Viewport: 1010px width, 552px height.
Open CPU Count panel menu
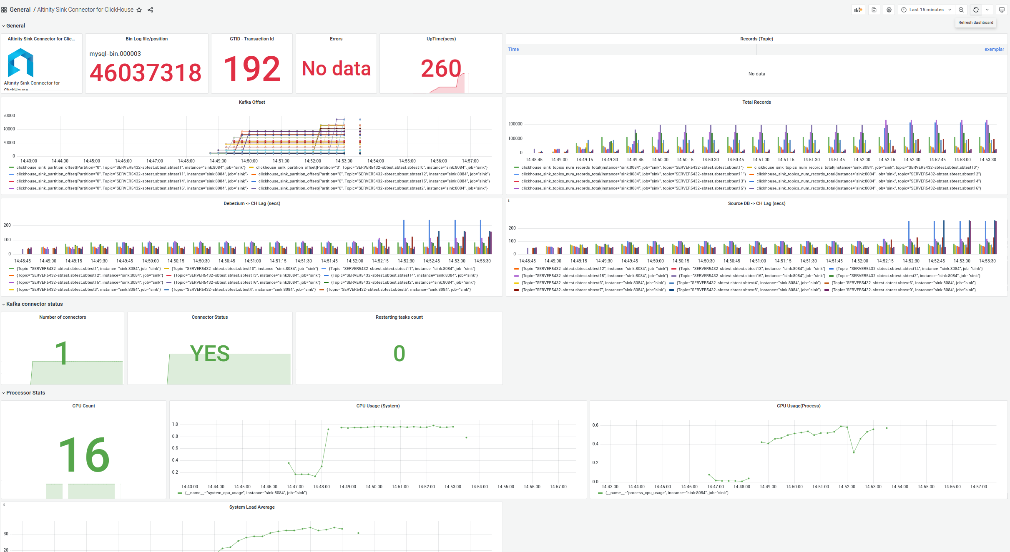(83, 406)
